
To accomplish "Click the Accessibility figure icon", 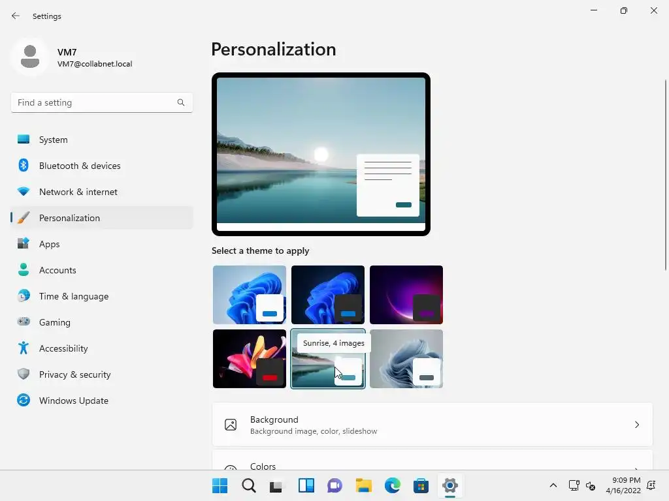I will [24, 348].
